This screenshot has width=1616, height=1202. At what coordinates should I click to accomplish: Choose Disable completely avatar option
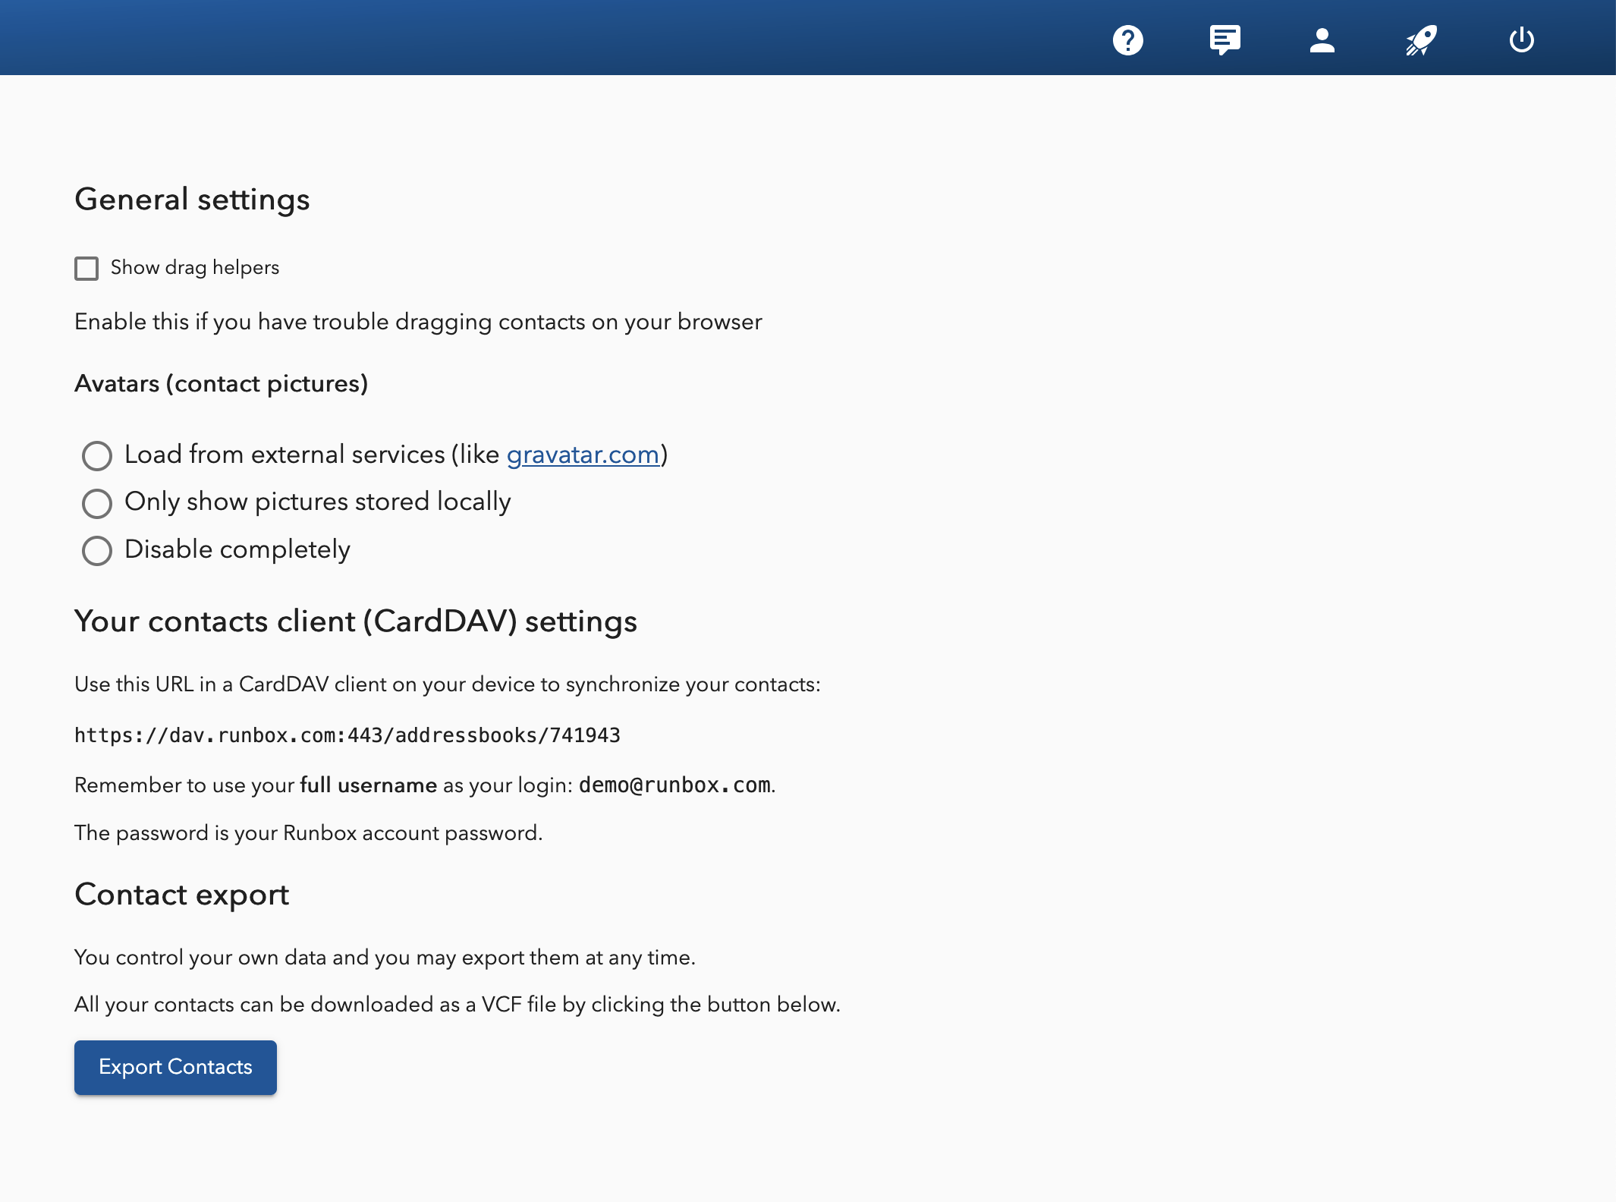click(x=97, y=551)
